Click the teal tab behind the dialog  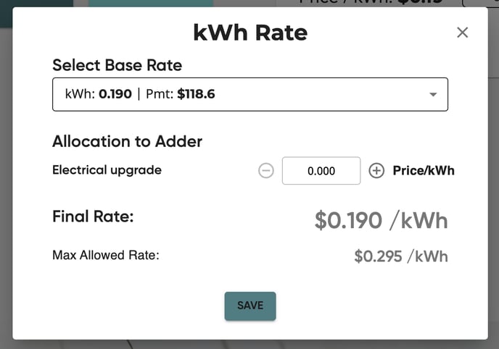tap(151, 3)
